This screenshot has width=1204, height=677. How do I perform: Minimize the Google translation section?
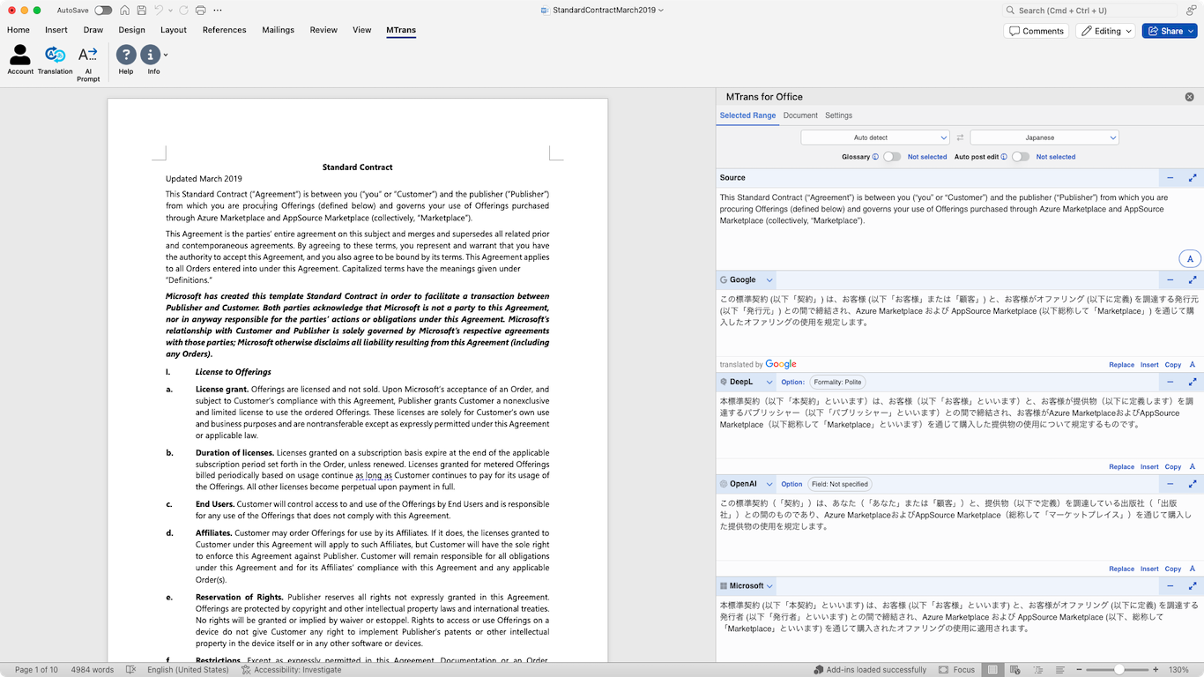pos(1170,280)
